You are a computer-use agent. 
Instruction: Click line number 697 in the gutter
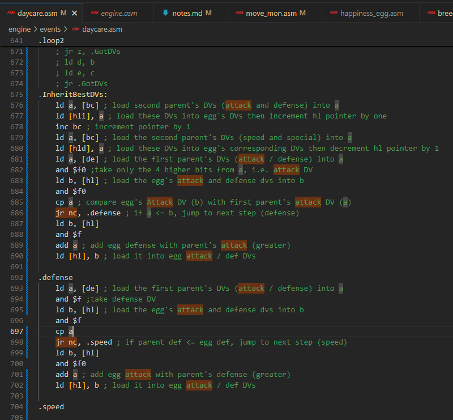point(17,332)
